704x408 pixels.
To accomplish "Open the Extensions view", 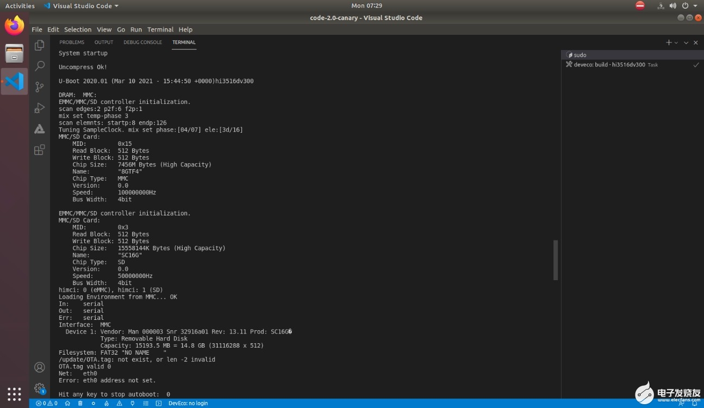I will (39, 150).
